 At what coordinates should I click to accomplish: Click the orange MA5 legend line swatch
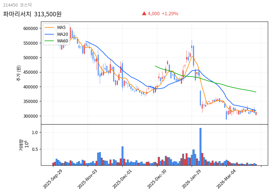50,28
